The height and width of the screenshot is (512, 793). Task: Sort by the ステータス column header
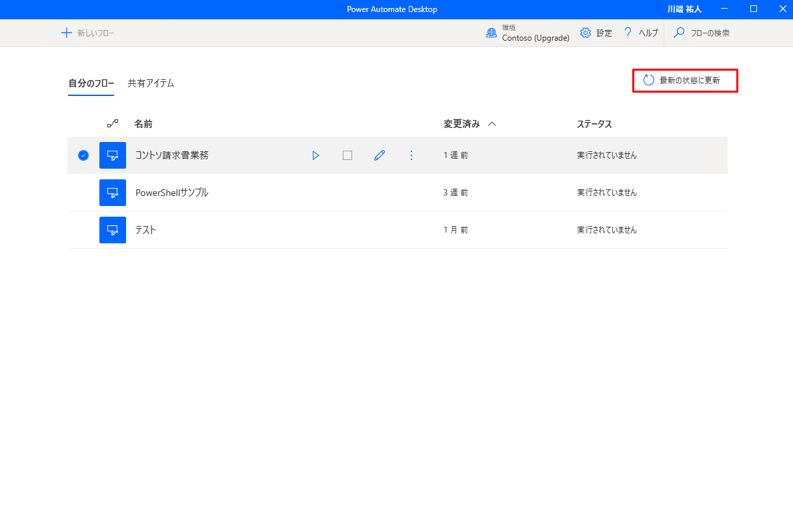tap(594, 124)
